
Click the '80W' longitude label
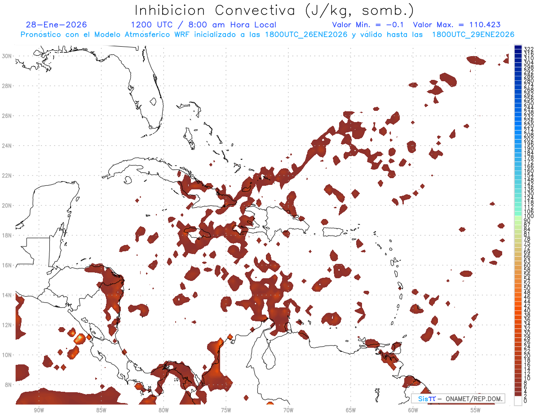pos(163,411)
